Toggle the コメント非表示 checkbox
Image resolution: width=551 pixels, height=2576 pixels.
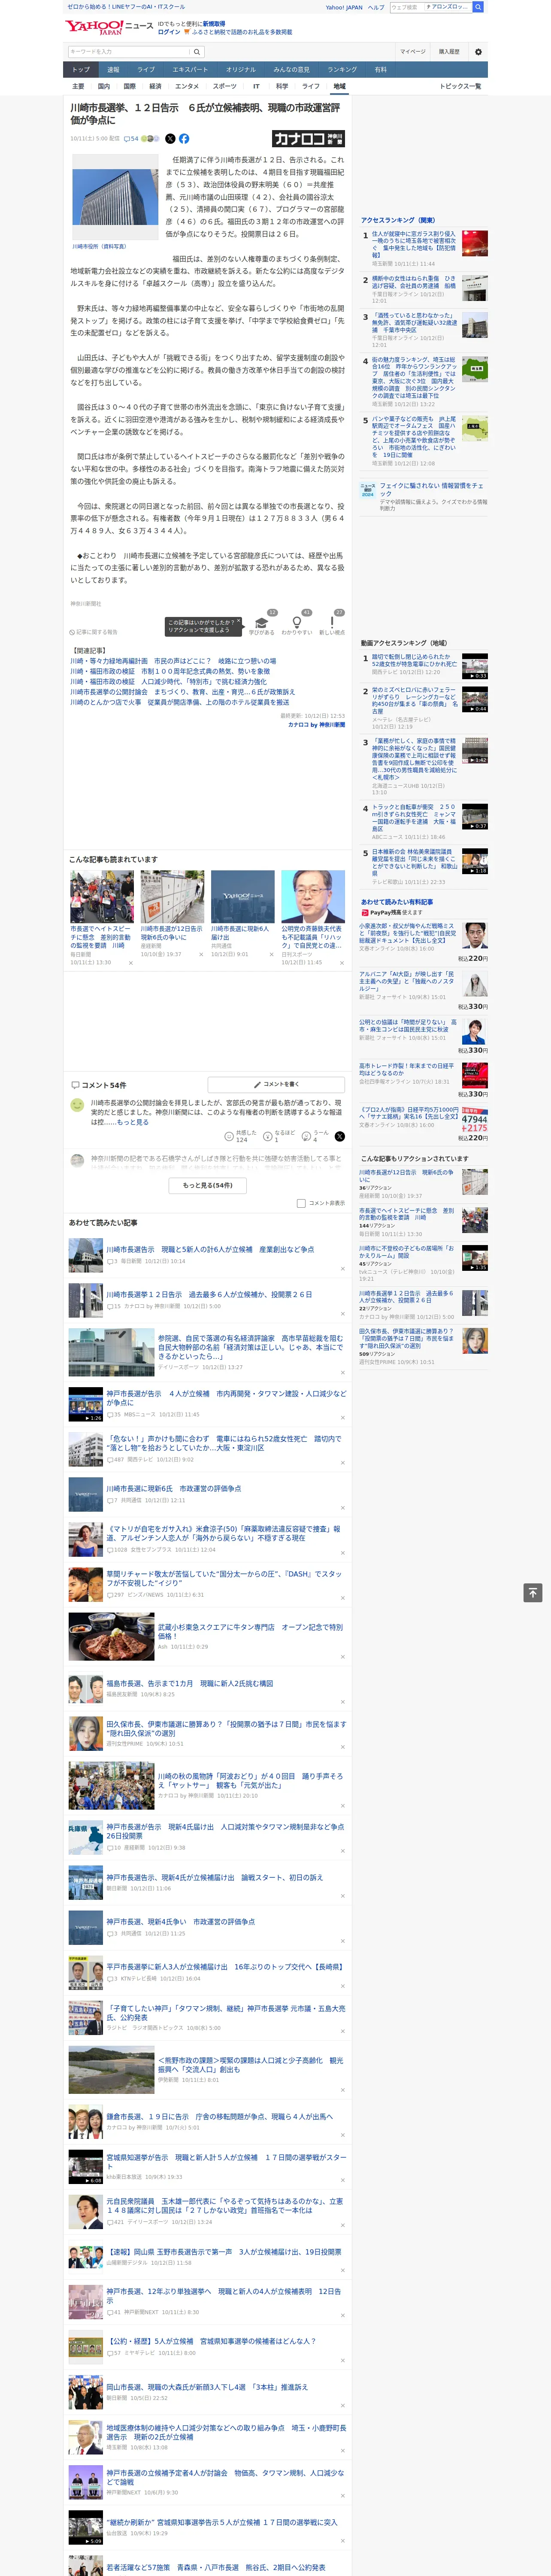301,1203
